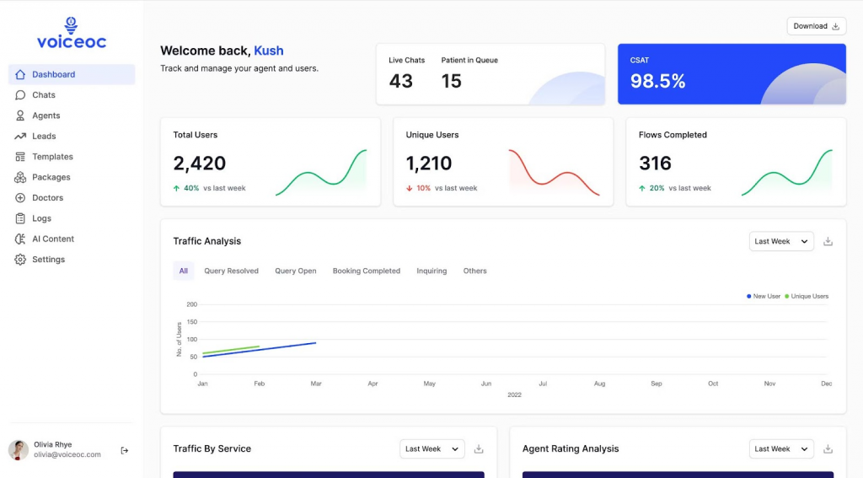The image size is (863, 478).
Task: Click the logout icon beside Olivia Rhye
Action: (125, 450)
